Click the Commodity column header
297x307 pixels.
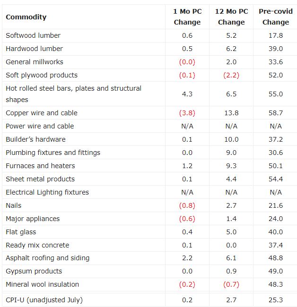(26, 17)
